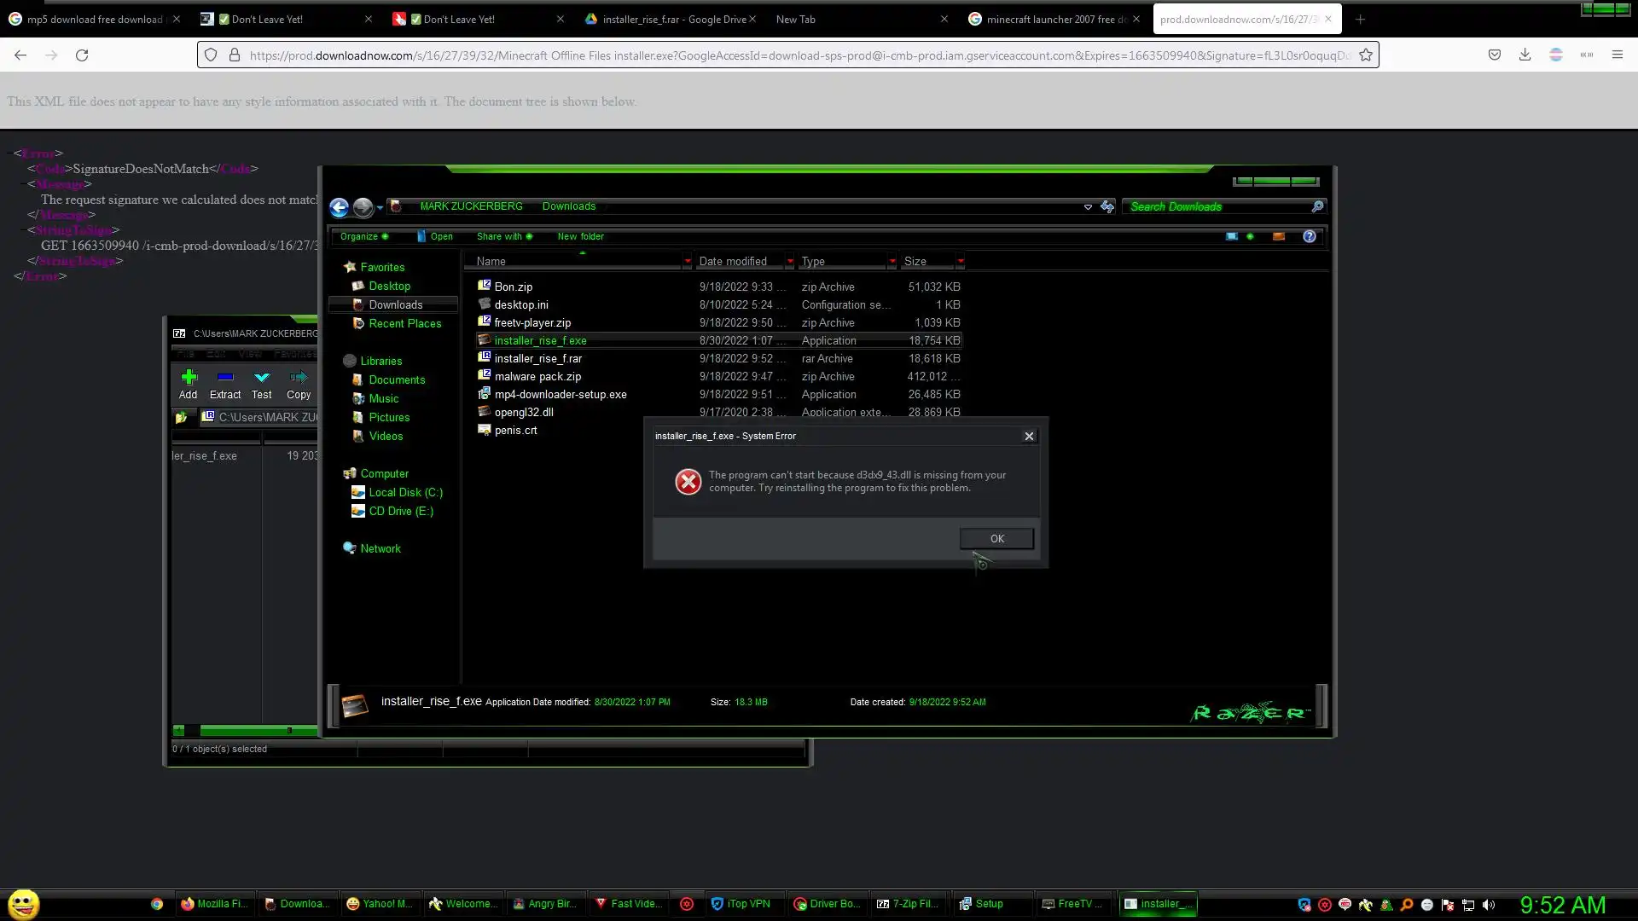Viewport: 1638px width, 921px height.
Task: Open 7-Zip File Manager from taskbar
Action: 908,904
